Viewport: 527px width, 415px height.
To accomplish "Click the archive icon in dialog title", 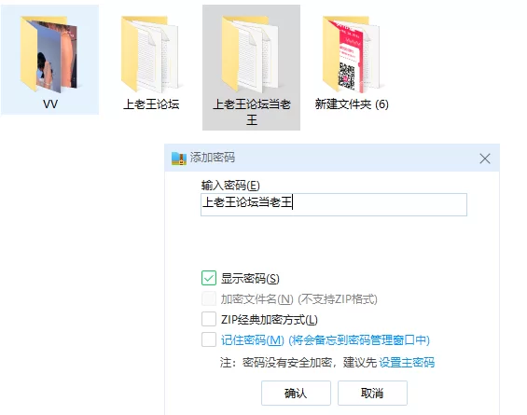I will coord(178,158).
